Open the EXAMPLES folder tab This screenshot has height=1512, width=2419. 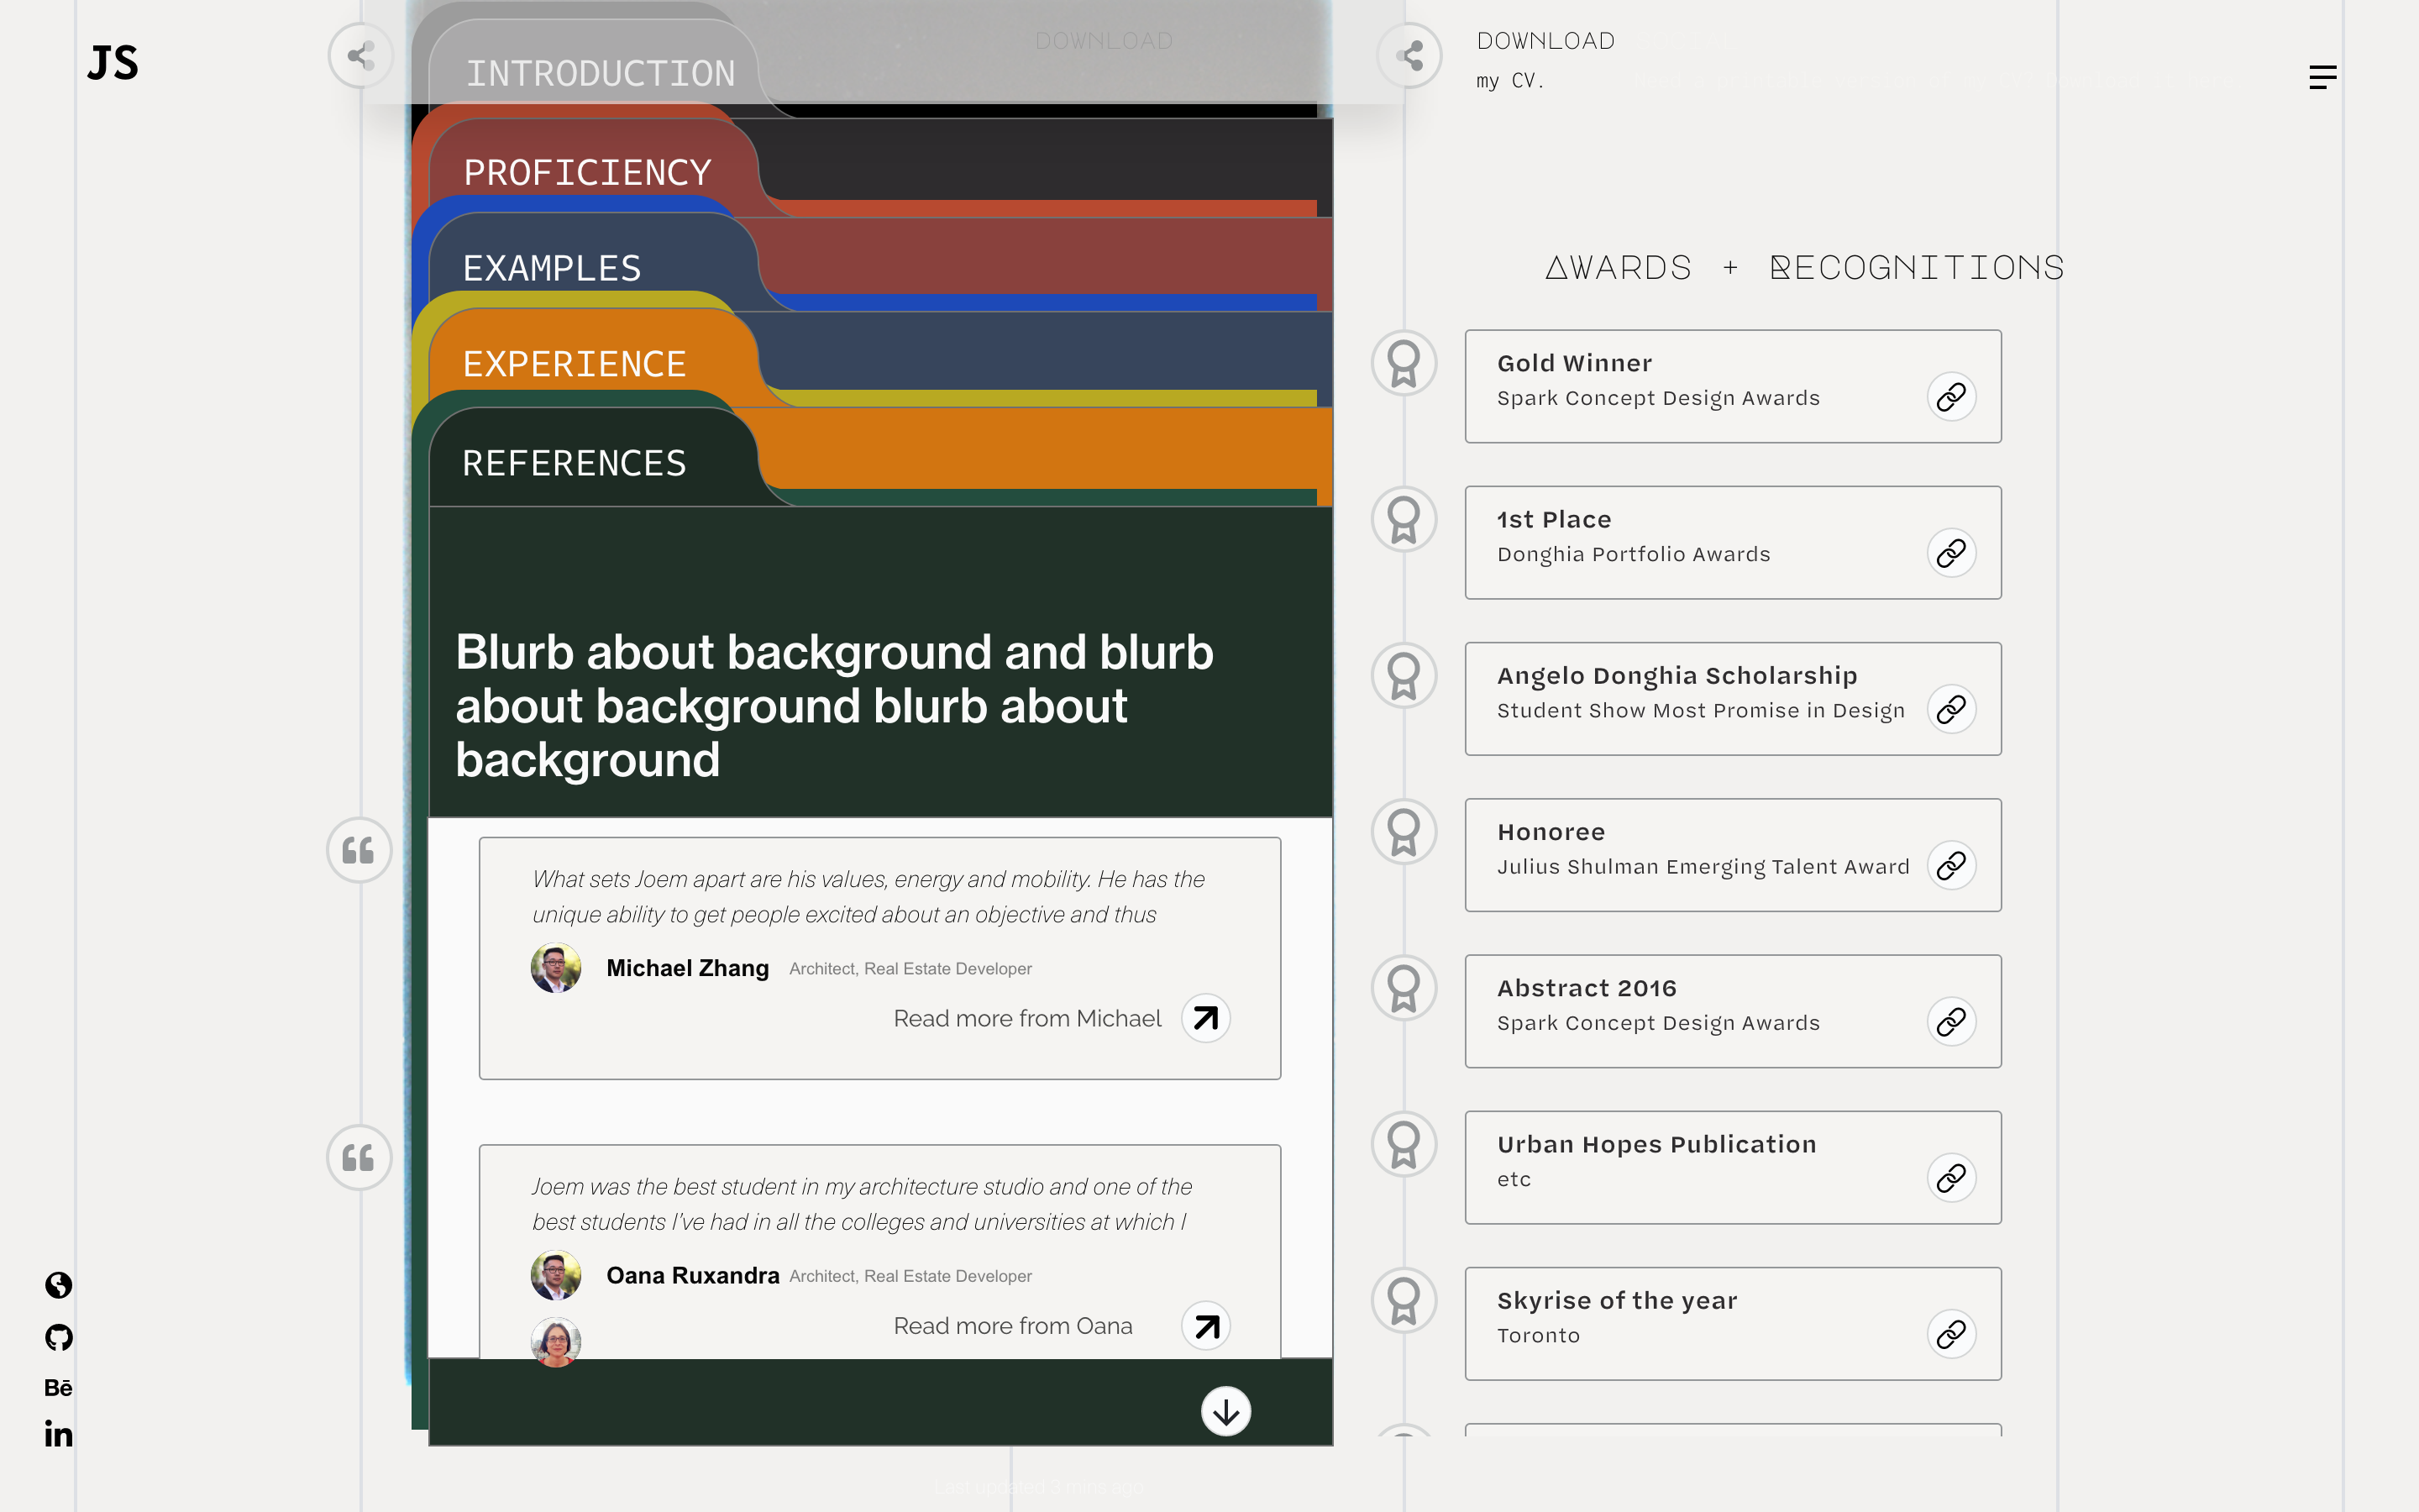[x=552, y=268]
